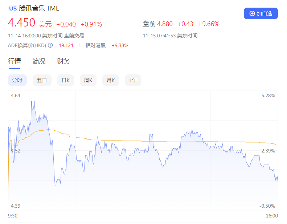This screenshot has height=224, width=287.
Task: Open the 财务 tab
Action: click(63, 61)
